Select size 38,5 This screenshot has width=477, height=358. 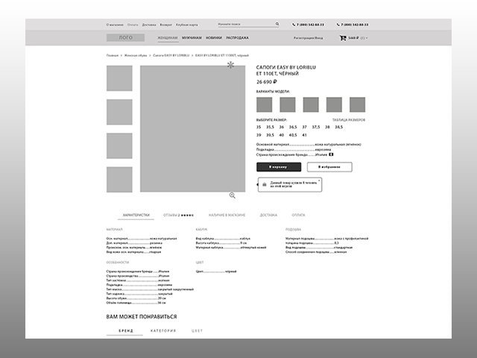[339, 128]
